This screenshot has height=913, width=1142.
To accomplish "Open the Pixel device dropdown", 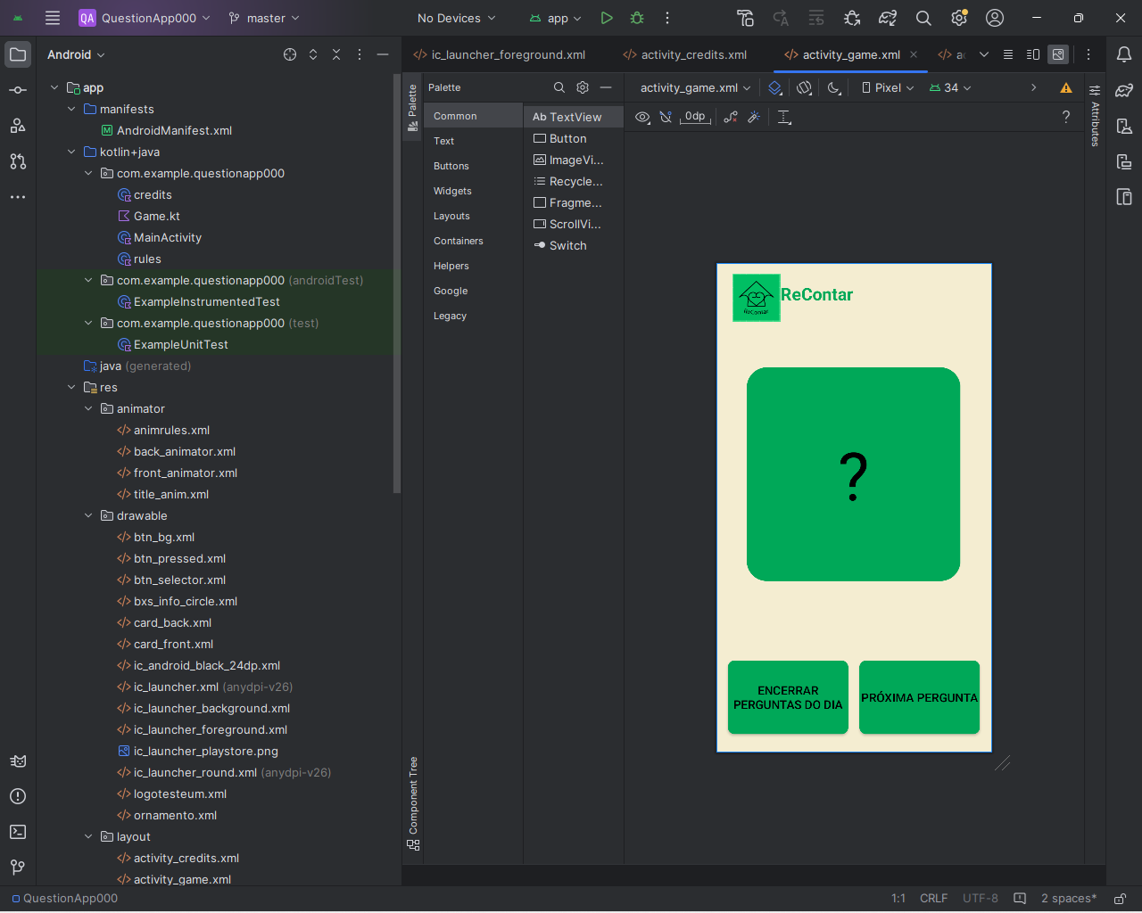I will pyautogui.click(x=888, y=87).
